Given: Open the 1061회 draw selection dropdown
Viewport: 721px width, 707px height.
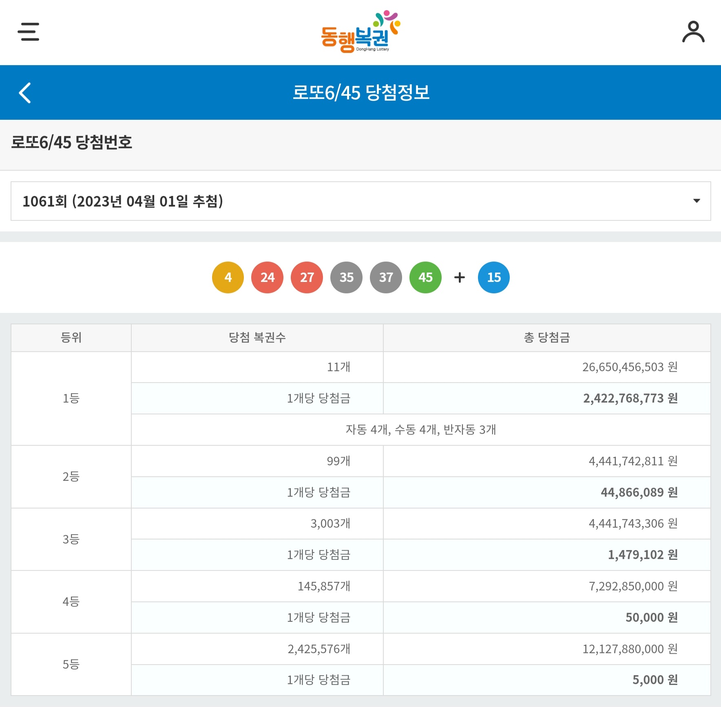Looking at the screenshot, I should (x=360, y=201).
